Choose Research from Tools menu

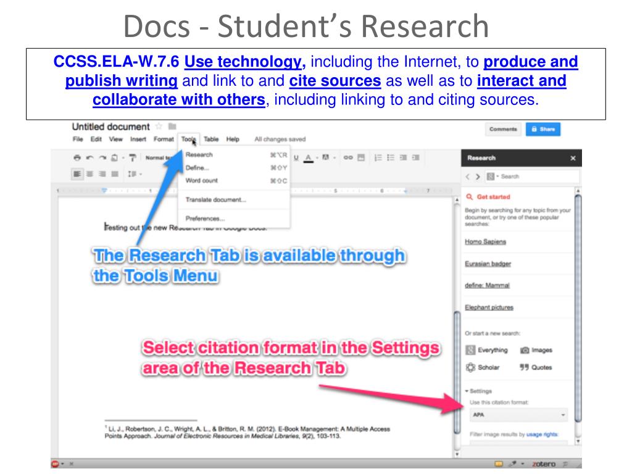pos(234,155)
